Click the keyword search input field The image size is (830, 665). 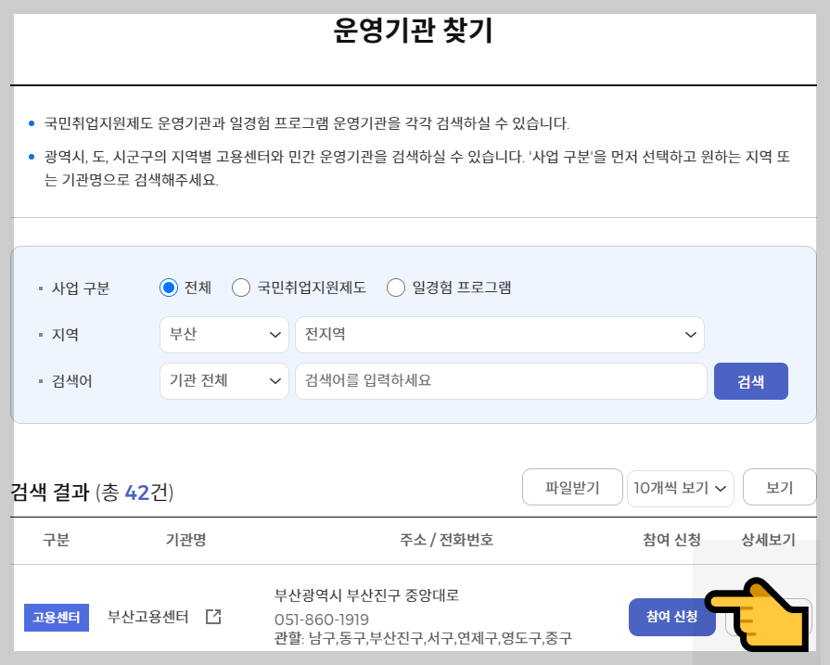click(501, 381)
